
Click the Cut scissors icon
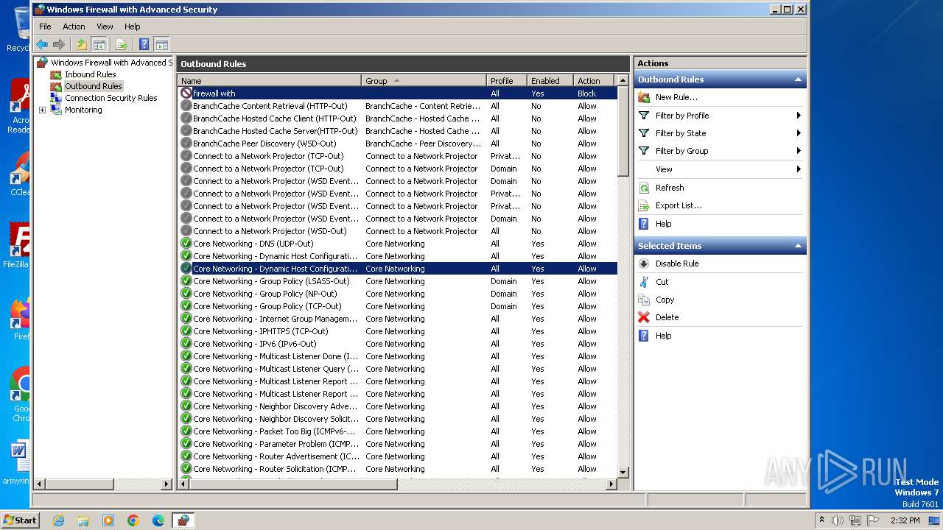[x=644, y=282]
